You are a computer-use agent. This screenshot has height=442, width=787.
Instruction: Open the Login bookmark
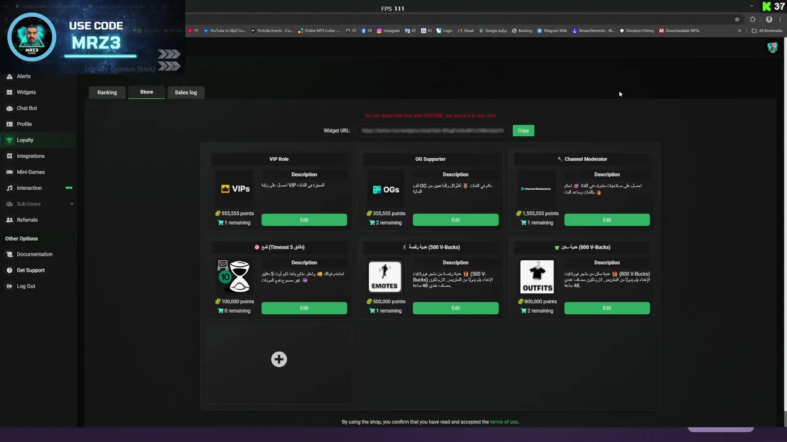pos(445,30)
